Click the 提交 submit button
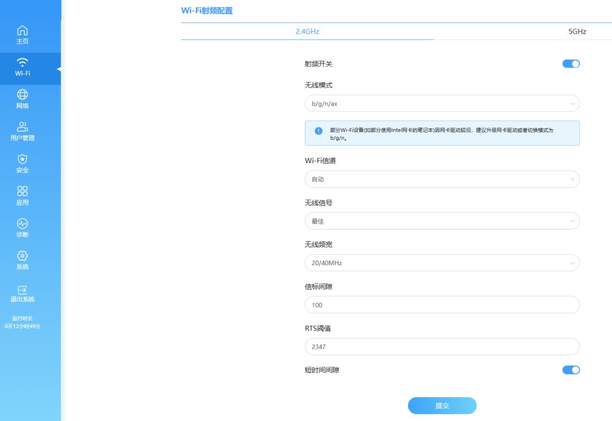This screenshot has width=612, height=421. (x=442, y=406)
